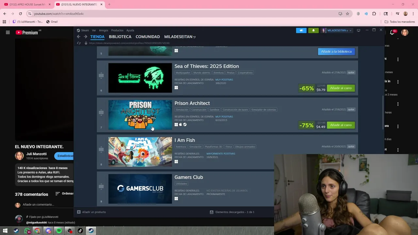
Task: Grab the reorder handle for Gamers Club
Action: click(x=101, y=186)
